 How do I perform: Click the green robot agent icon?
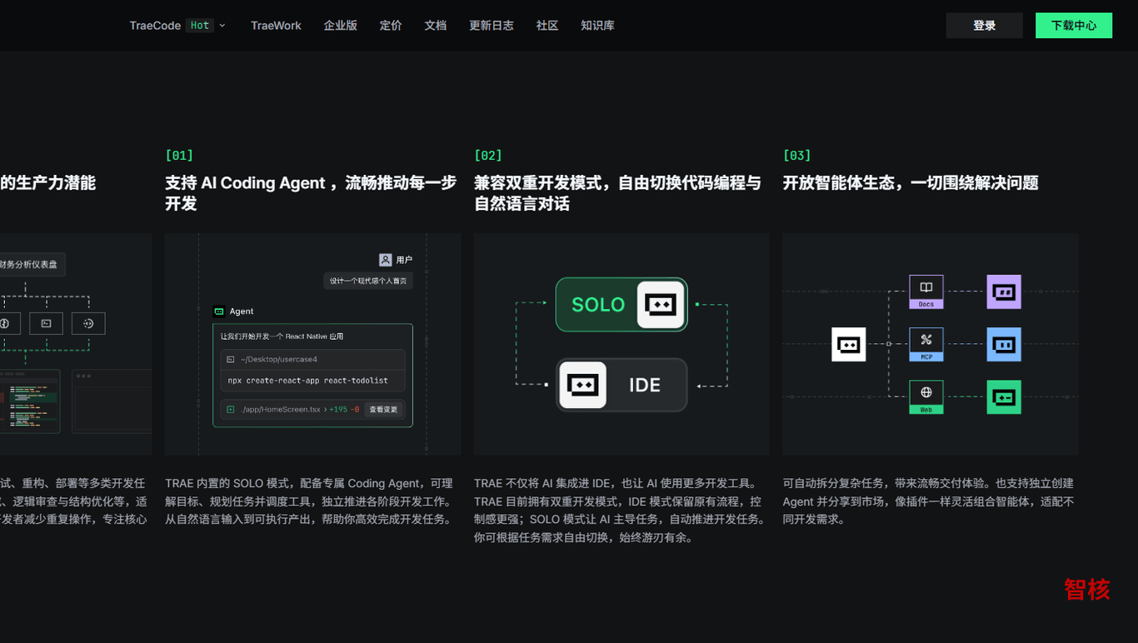(1004, 396)
